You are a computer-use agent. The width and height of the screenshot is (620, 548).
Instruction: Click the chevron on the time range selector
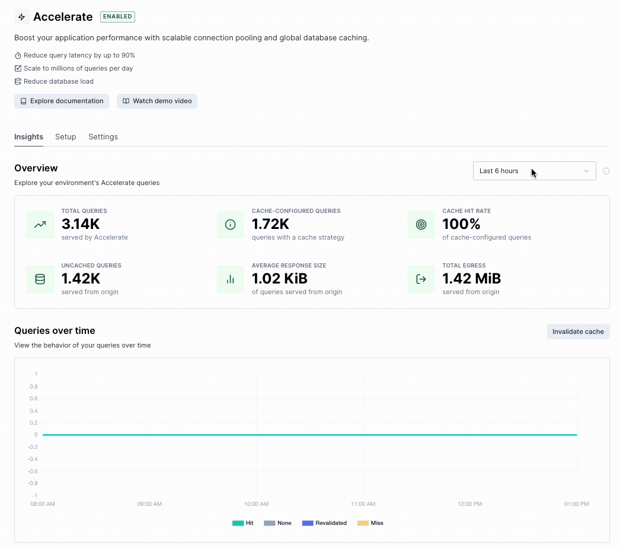coord(586,171)
